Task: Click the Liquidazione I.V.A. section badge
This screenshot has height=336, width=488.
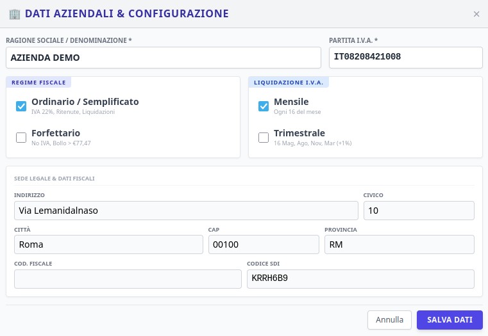Action: [289, 82]
